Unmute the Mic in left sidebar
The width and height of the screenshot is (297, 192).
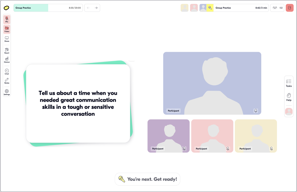pos(7,19)
